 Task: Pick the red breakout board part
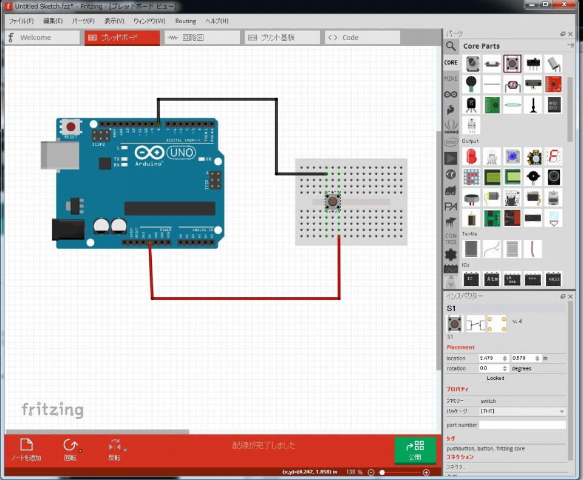tap(553, 84)
